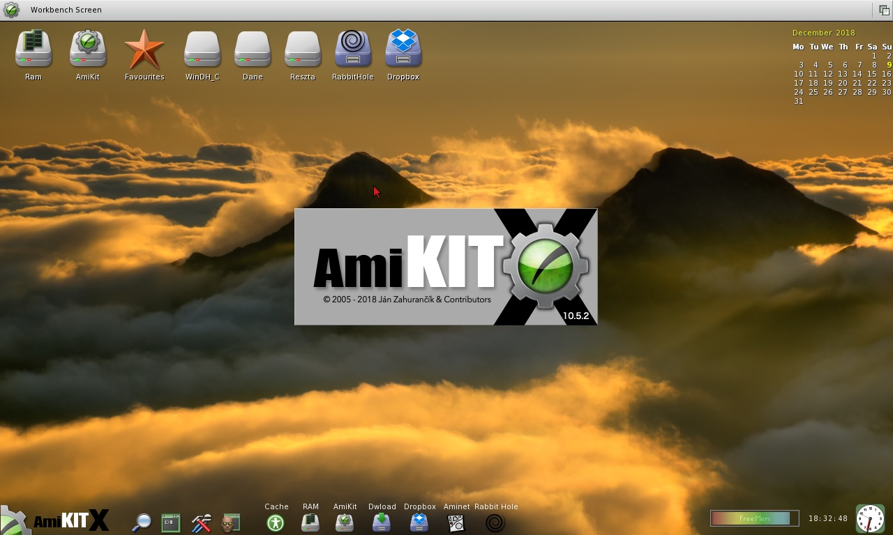893x535 pixels.
Task: Click the Rabbit Hole spiral in dock
Action: [495, 522]
